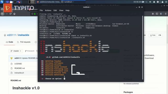Click the log out icon in panel

[166, 2]
